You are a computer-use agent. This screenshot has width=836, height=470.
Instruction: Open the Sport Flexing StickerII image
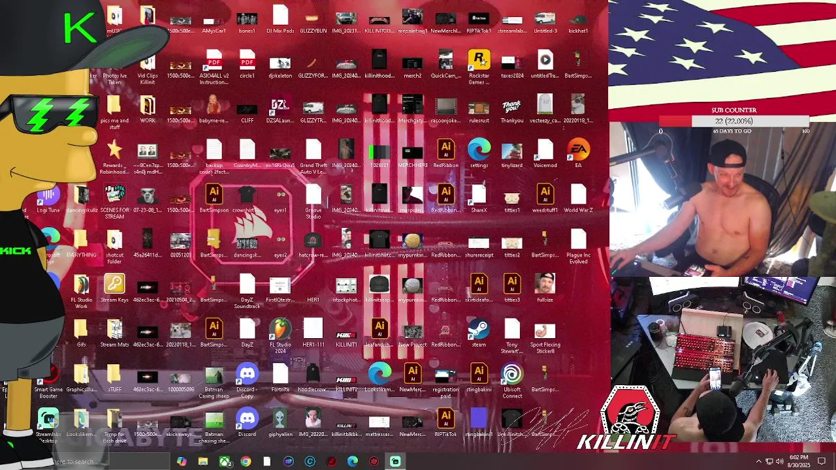coord(545,330)
